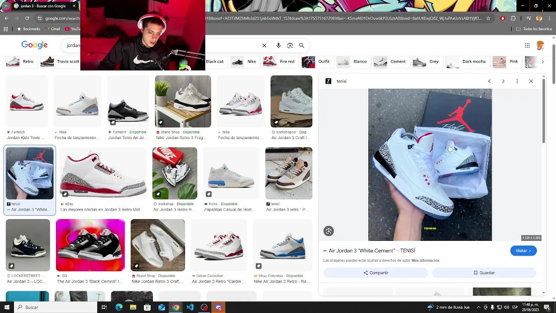This screenshot has height=313, width=556.
Task: Run the search with magnifier icon
Action: click(301, 45)
